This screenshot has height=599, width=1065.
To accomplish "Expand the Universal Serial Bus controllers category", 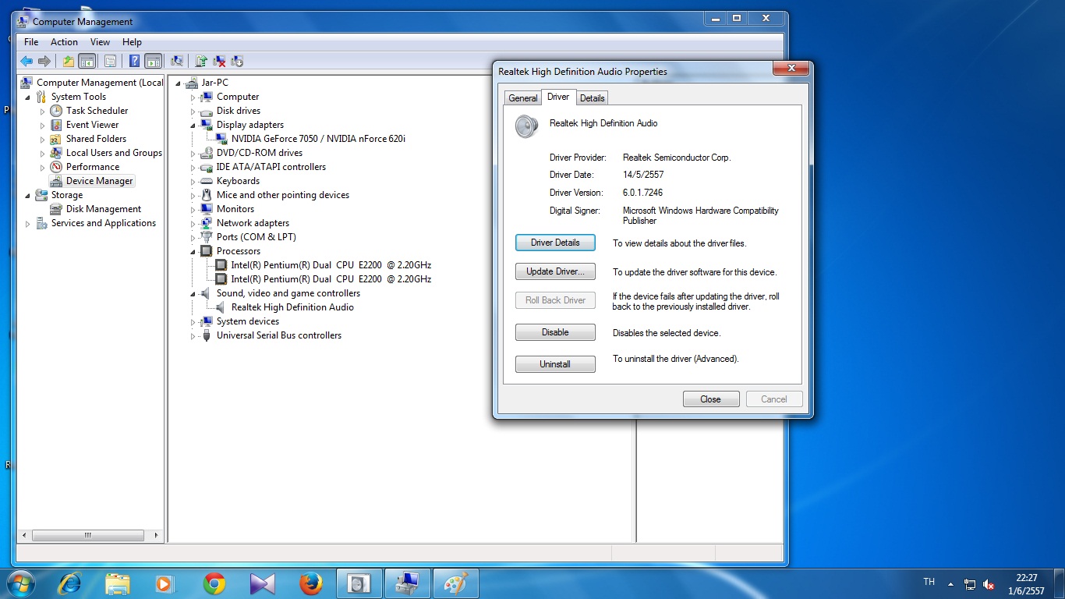I will tap(193, 336).
